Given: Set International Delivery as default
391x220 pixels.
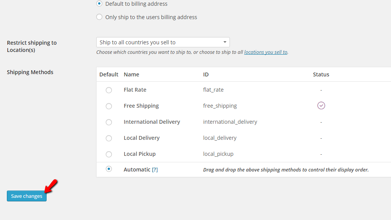Looking at the screenshot, I should 109,122.
